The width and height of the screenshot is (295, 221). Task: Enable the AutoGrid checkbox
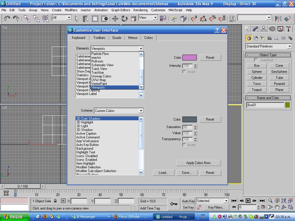point(256,60)
